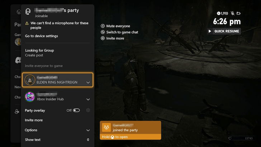Click the Xbox logo in guide sidebar
This screenshot has width=261, height=147.
(19, 12)
